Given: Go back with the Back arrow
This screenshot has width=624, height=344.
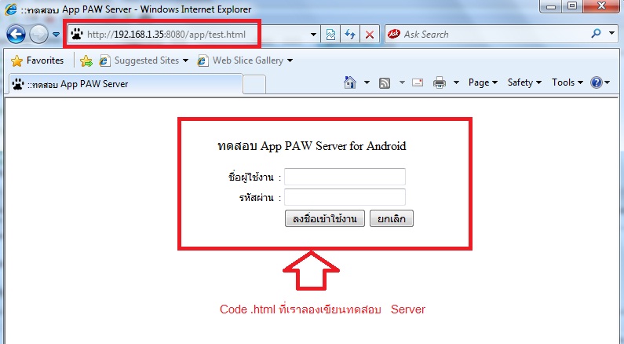Looking at the screenshot, I should pos(16,35).
